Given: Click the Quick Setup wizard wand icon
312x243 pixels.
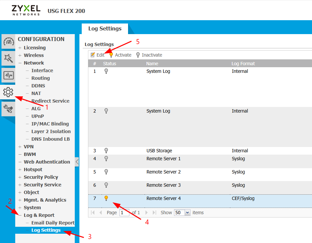Looking at the screenshot, I should (8, 59).
